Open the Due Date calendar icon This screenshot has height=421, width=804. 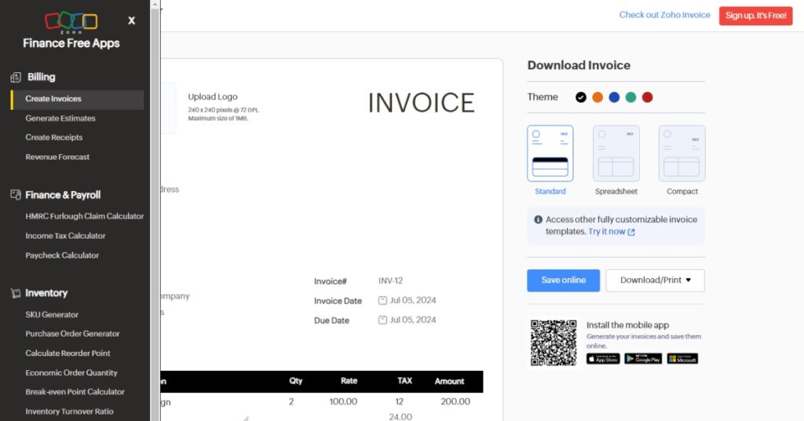click(382, 320)
